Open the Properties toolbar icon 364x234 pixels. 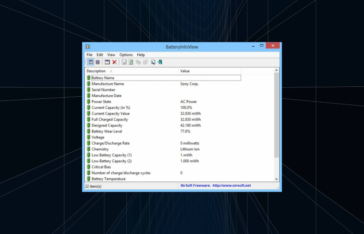coord(146,62)
